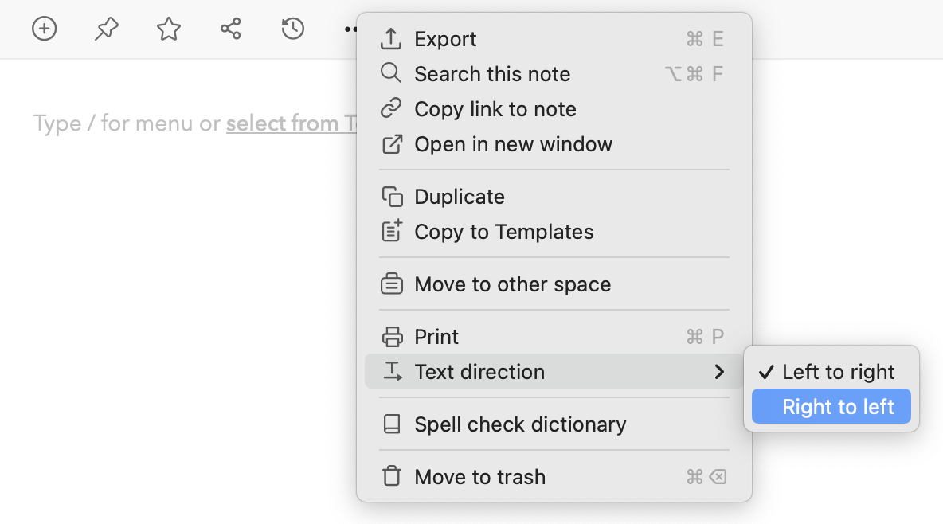Select Copy link to note
Viewport: 943px width, 524px height.
pos(495,109)
